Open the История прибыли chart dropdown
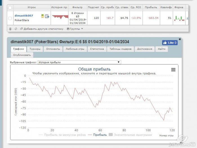The image size is (197, 148). click(79, 62)
